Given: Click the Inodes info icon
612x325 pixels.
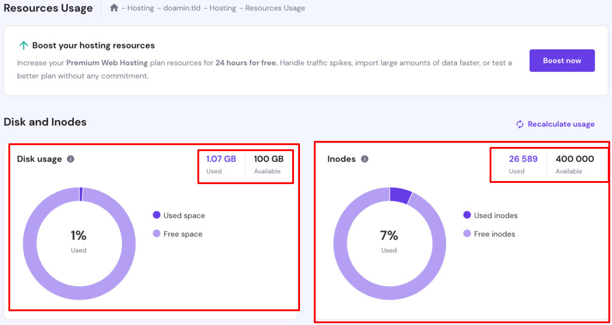Looking at the screenshot, I should coord(365,159).
